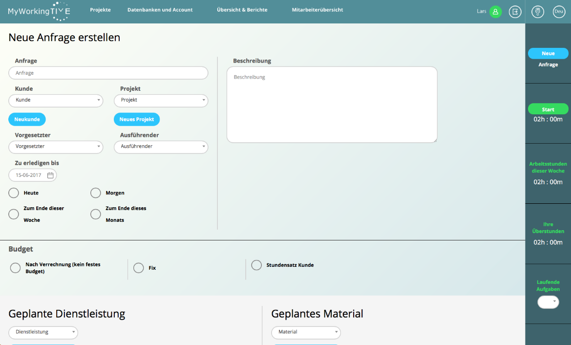Screen dimensions: 571x345
Task: Click the MyWorkingTime logo
Action: pos(39,11)
